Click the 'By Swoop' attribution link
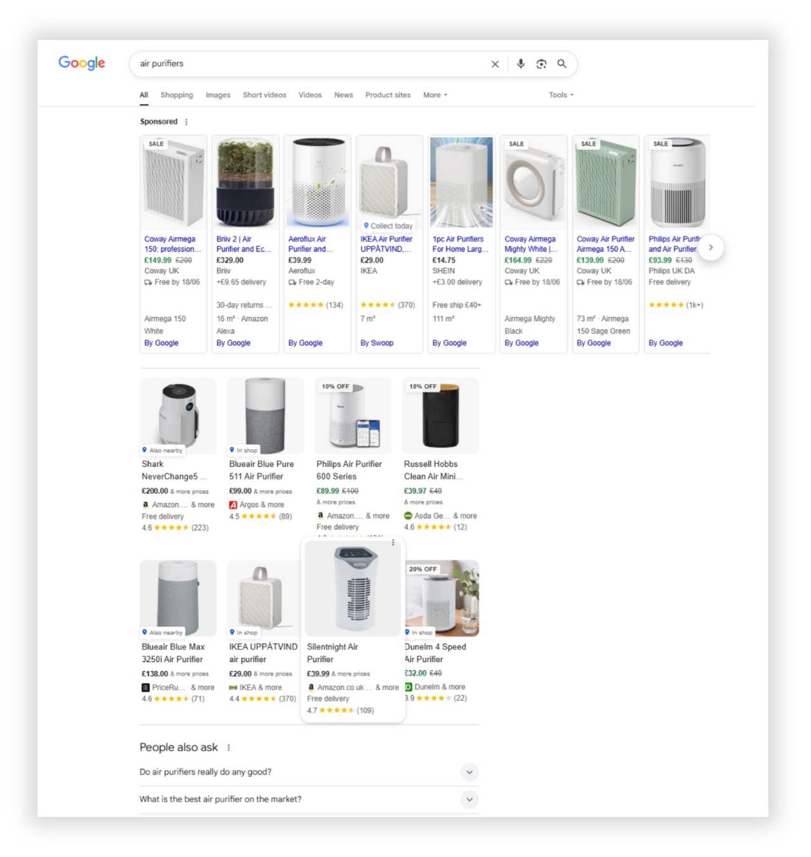The width and height of the screenshot is (811, 857). pos(377,343)
